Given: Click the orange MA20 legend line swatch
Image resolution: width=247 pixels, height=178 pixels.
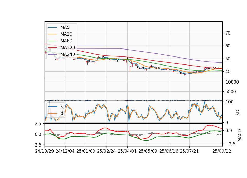Looking at the screenshot, I should (x=52, y=34).
